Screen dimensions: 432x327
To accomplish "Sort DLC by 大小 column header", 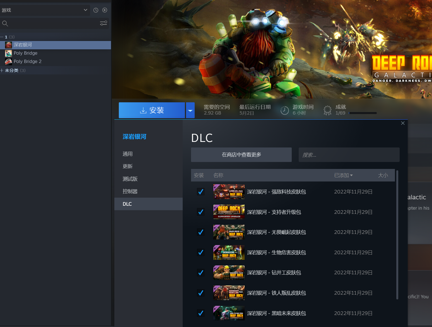I will (383, 175).
